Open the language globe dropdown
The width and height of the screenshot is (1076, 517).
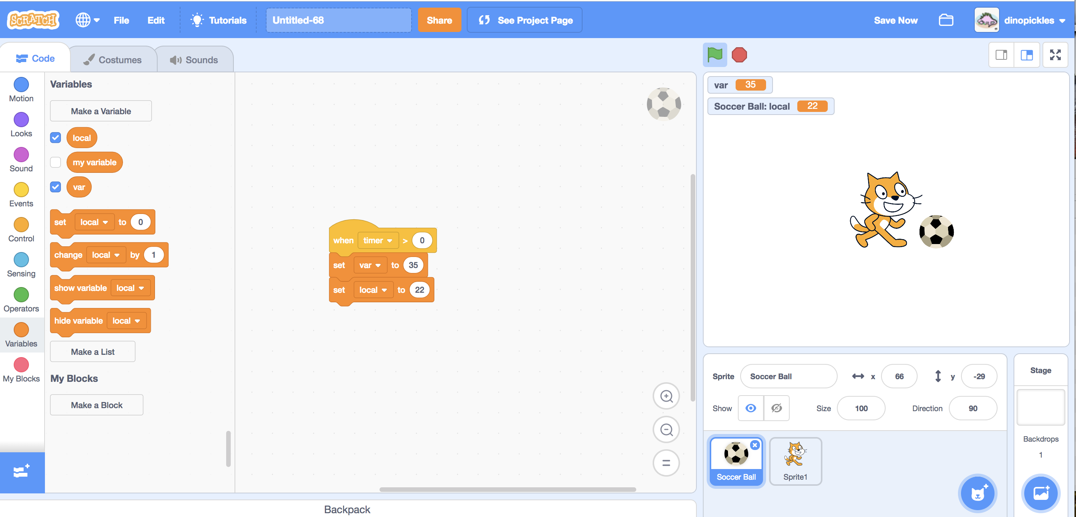tap(87, 20)
